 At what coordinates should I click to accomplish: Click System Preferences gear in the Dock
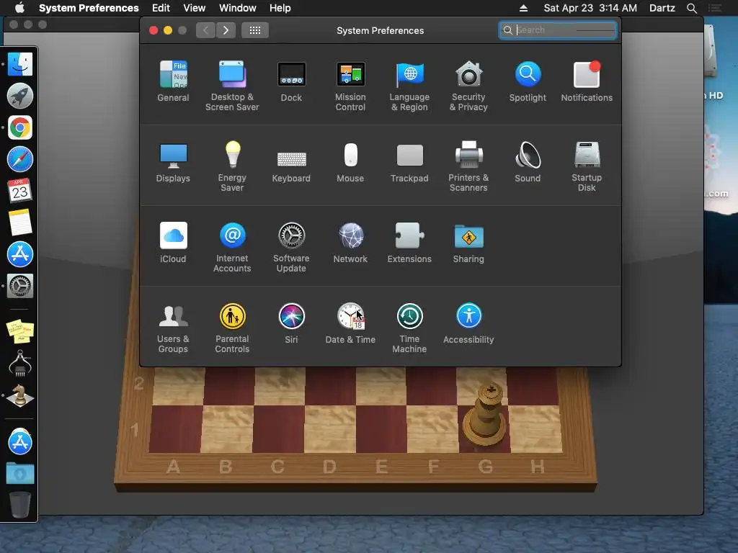click(x=19, y=285)
